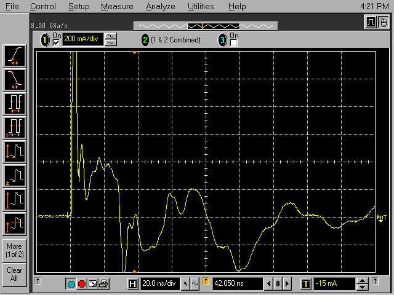Click the up-arrow toggle at bottom right corner
Screen dimensions: 394x295
point(375,281)
